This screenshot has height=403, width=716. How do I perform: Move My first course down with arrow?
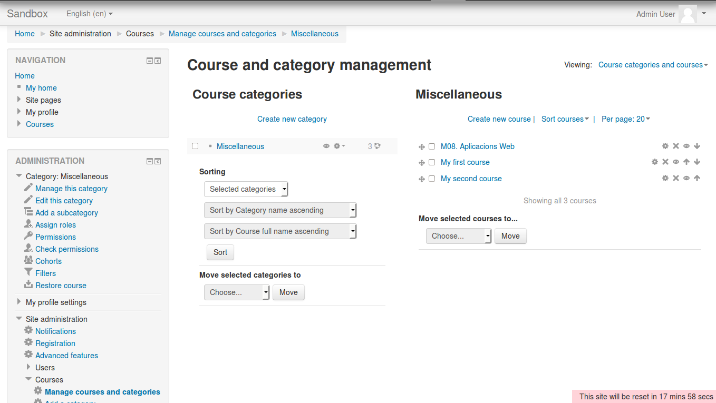point(697,162)
